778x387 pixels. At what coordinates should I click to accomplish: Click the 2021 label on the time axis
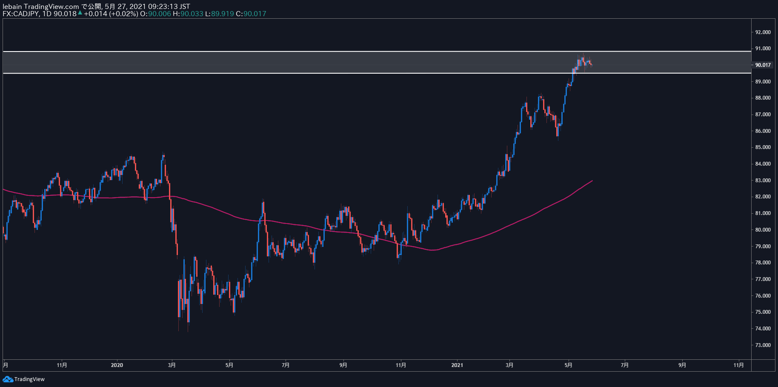click(457, 365)
